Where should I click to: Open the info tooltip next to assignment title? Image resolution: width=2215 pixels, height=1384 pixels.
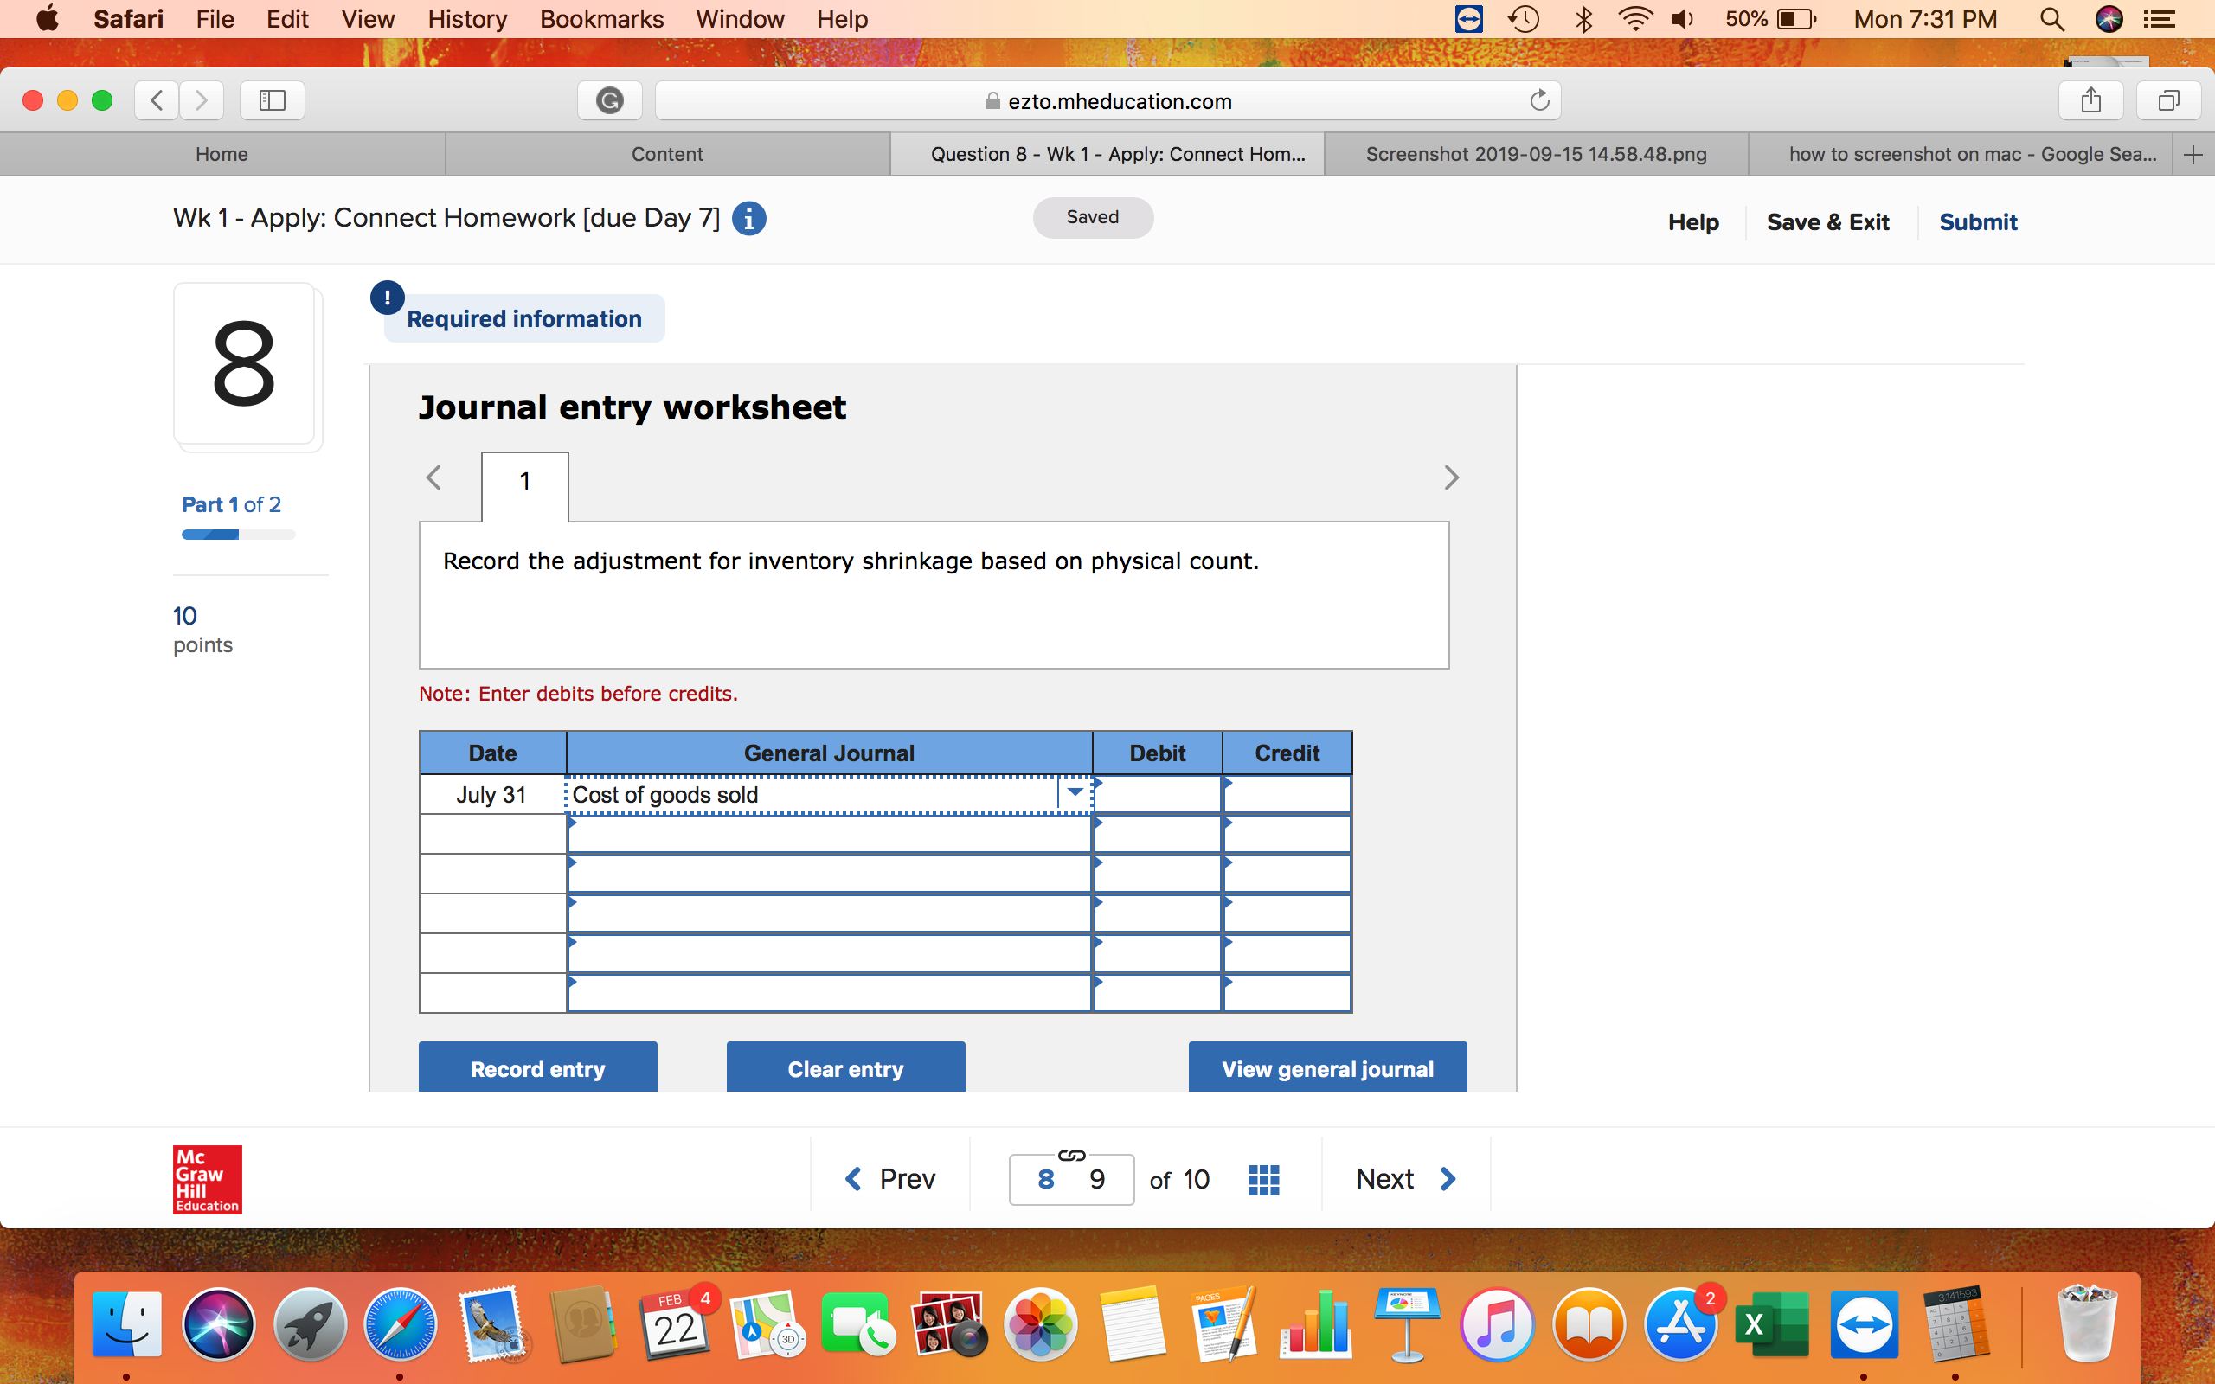pos(748,218)
